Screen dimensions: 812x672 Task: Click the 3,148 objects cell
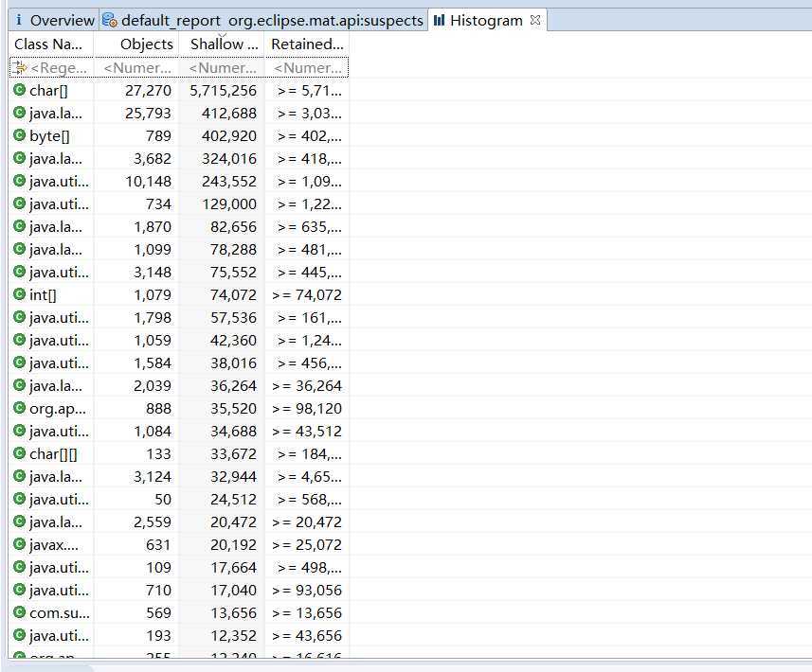pyautogui.click(x=153, y=273)
